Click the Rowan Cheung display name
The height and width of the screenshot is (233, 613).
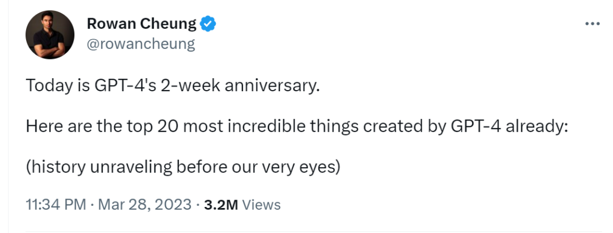click(141, 24)
